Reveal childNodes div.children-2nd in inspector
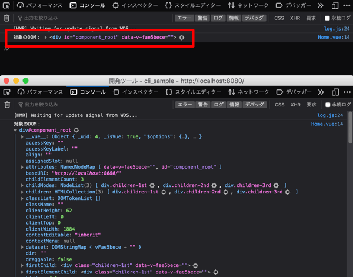Image resolution: width=353 pixels, height=277 pixels. coord(214,185)
